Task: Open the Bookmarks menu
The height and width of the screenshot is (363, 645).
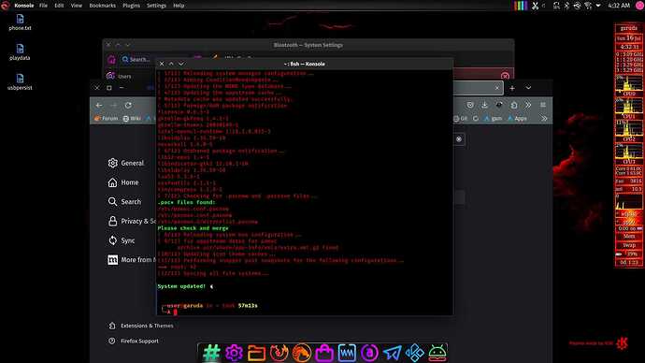Action: [103, 6]
